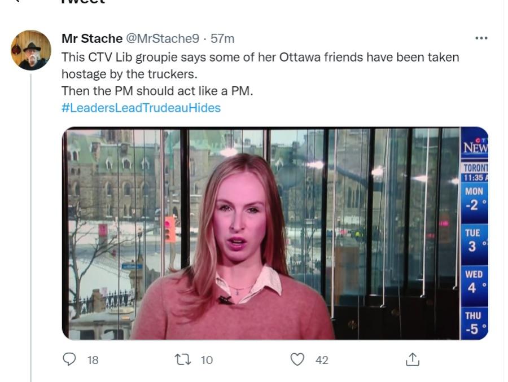View the 42 likes count
This screenshot has width=508, height=382.
pos(322,360)
